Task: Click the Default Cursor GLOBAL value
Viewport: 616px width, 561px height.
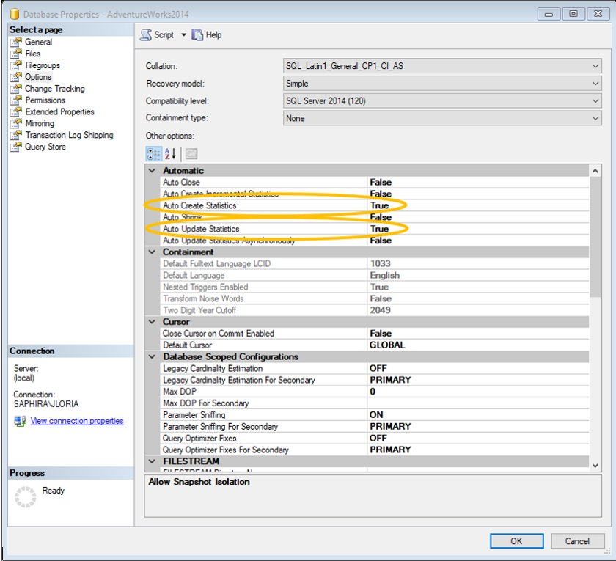Action: (x=387, y=345)
